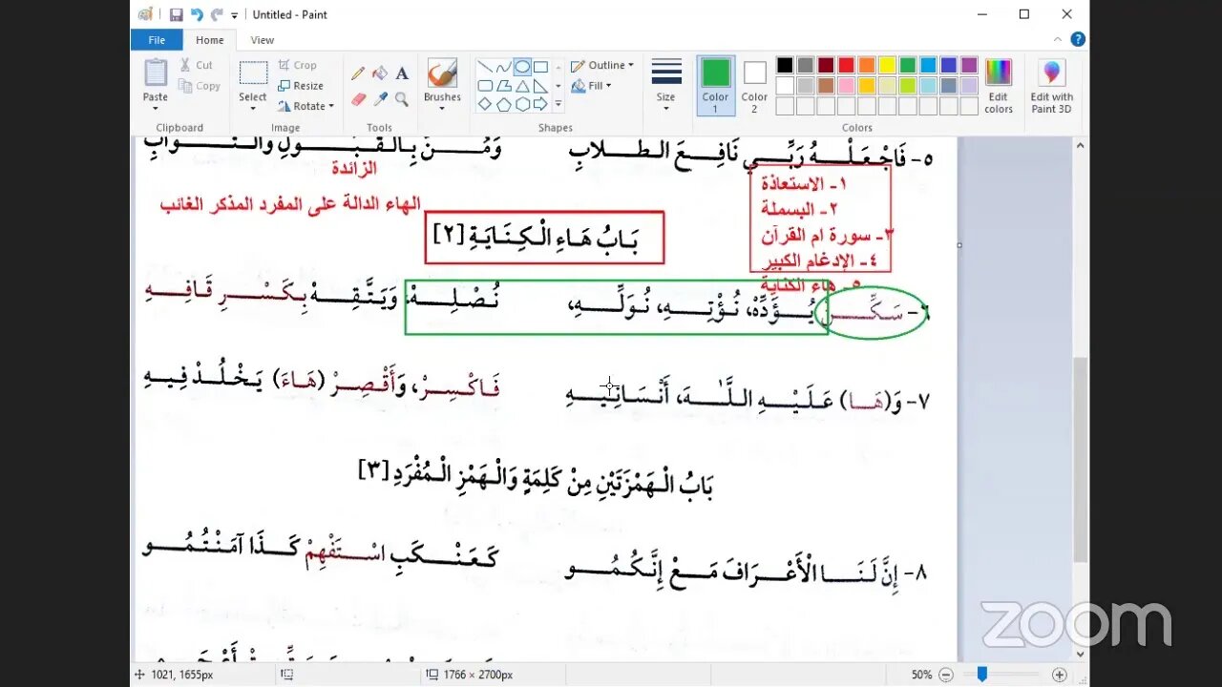Zoom out with the minus button
The width and height of the screenshot is (1222, 687).
pos(946,675)
